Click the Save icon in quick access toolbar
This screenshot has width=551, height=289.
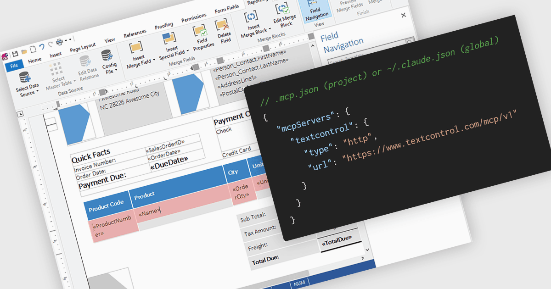[15, 54]
